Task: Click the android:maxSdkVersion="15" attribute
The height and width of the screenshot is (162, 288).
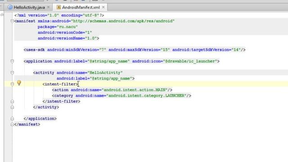Action: tap(139, 50)
